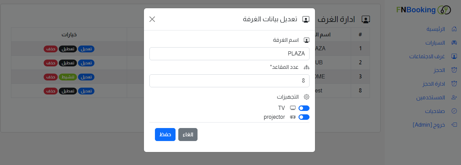Click the alarm clock icon beside الحجز

454,70
